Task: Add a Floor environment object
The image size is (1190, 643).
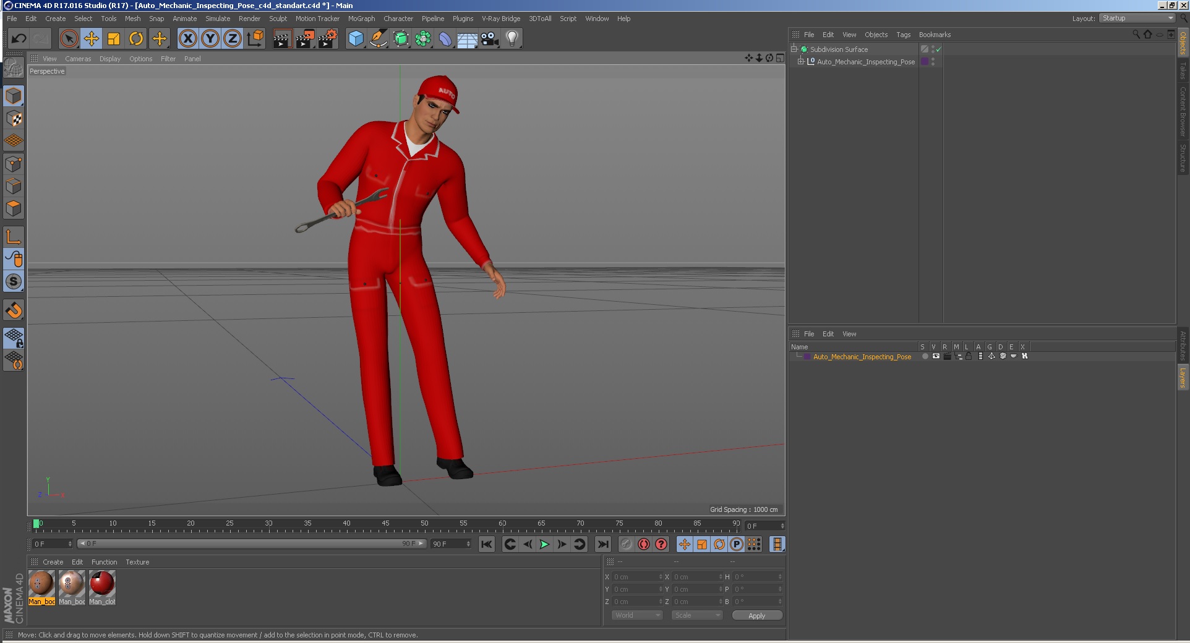Action: tap(468, 39)
